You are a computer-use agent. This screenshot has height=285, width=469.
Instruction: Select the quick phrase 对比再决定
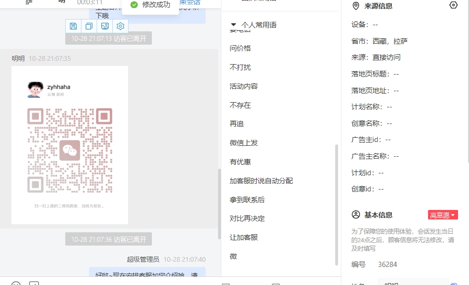click(247, 218)
